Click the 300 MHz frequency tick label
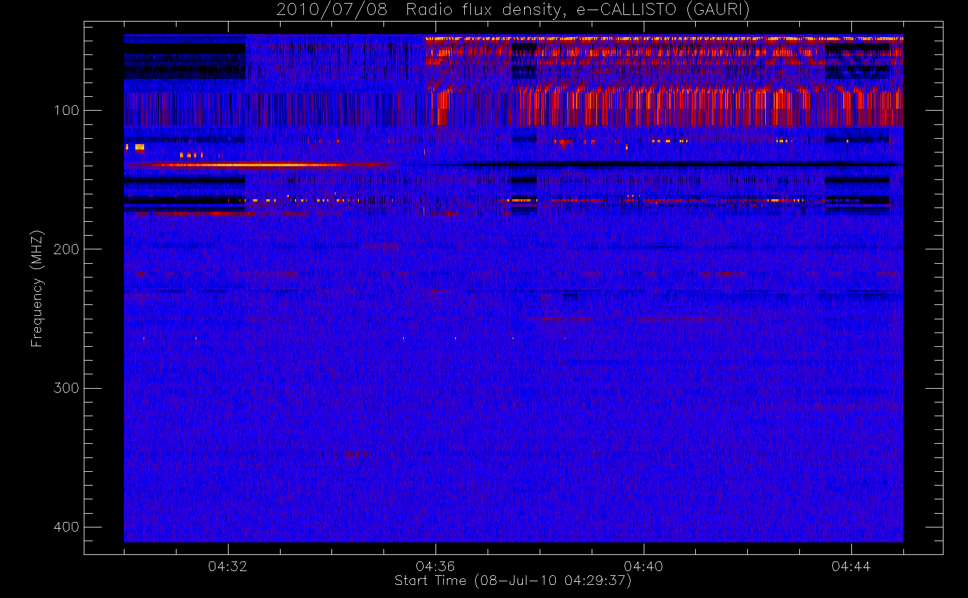The height and width of the screenshot is (598, 968). (66, 388)
